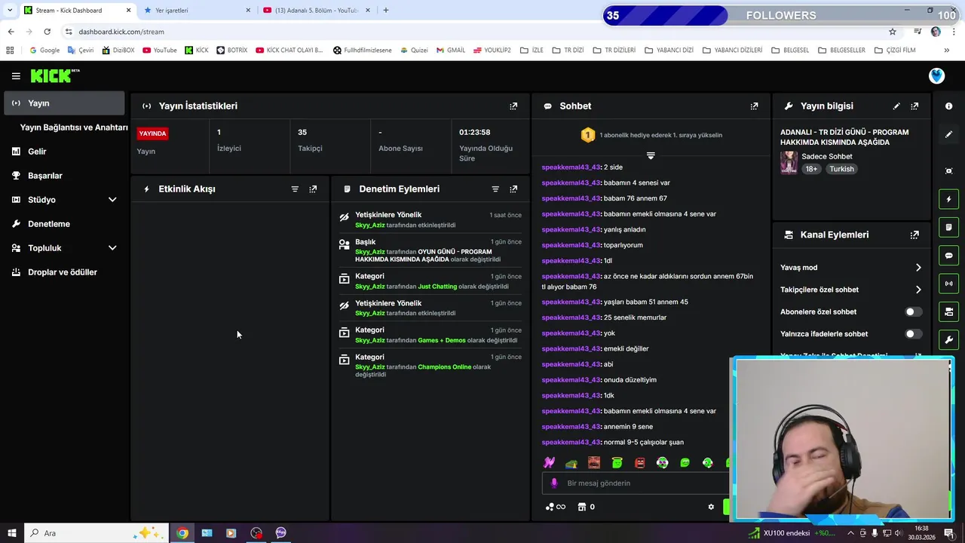Screen dimensions: 965x543
Task: Open Chrome from the taskbar
Action: (x=182, y=533)
